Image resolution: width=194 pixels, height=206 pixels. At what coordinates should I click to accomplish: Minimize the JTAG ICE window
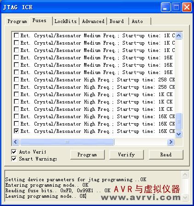(165, 7)
